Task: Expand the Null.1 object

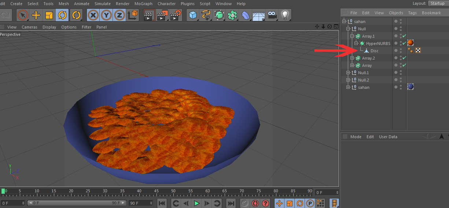Action: click(x=348, y=73)
